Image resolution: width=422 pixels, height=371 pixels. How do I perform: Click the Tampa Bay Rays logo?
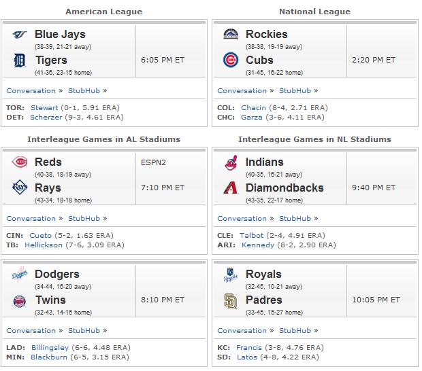pos(20,188)
